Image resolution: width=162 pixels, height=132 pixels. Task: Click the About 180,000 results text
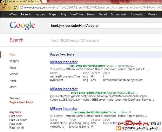coord(75,40)
